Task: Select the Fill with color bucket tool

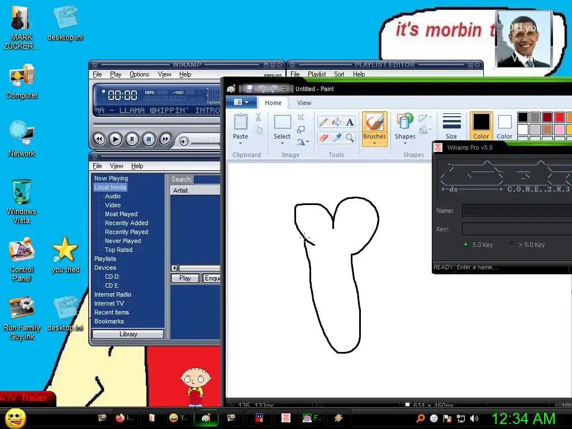Action: click(337, 122)
